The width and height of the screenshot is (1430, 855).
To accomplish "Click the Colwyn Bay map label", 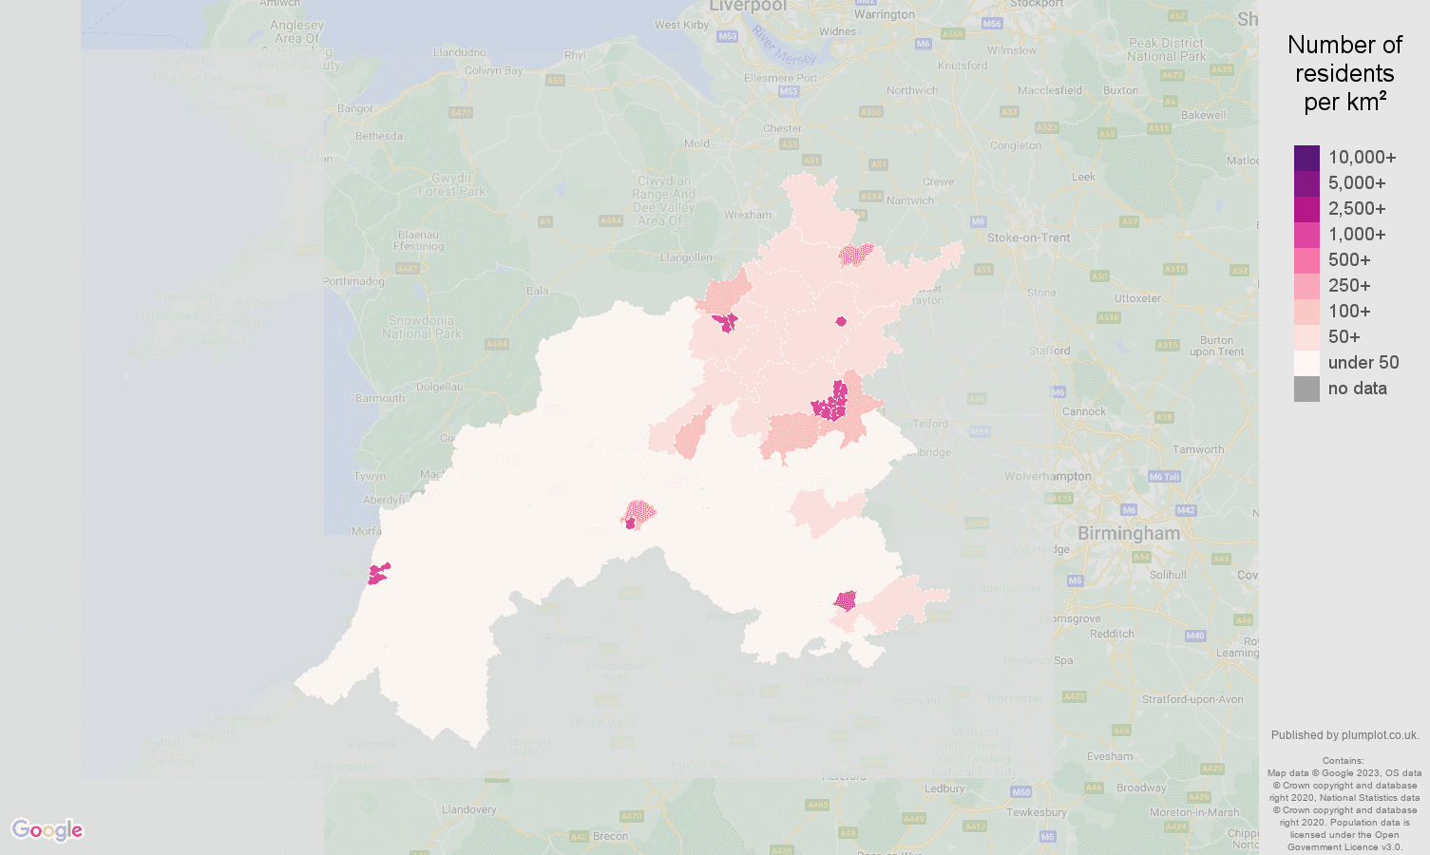I will tap(494, 70).
